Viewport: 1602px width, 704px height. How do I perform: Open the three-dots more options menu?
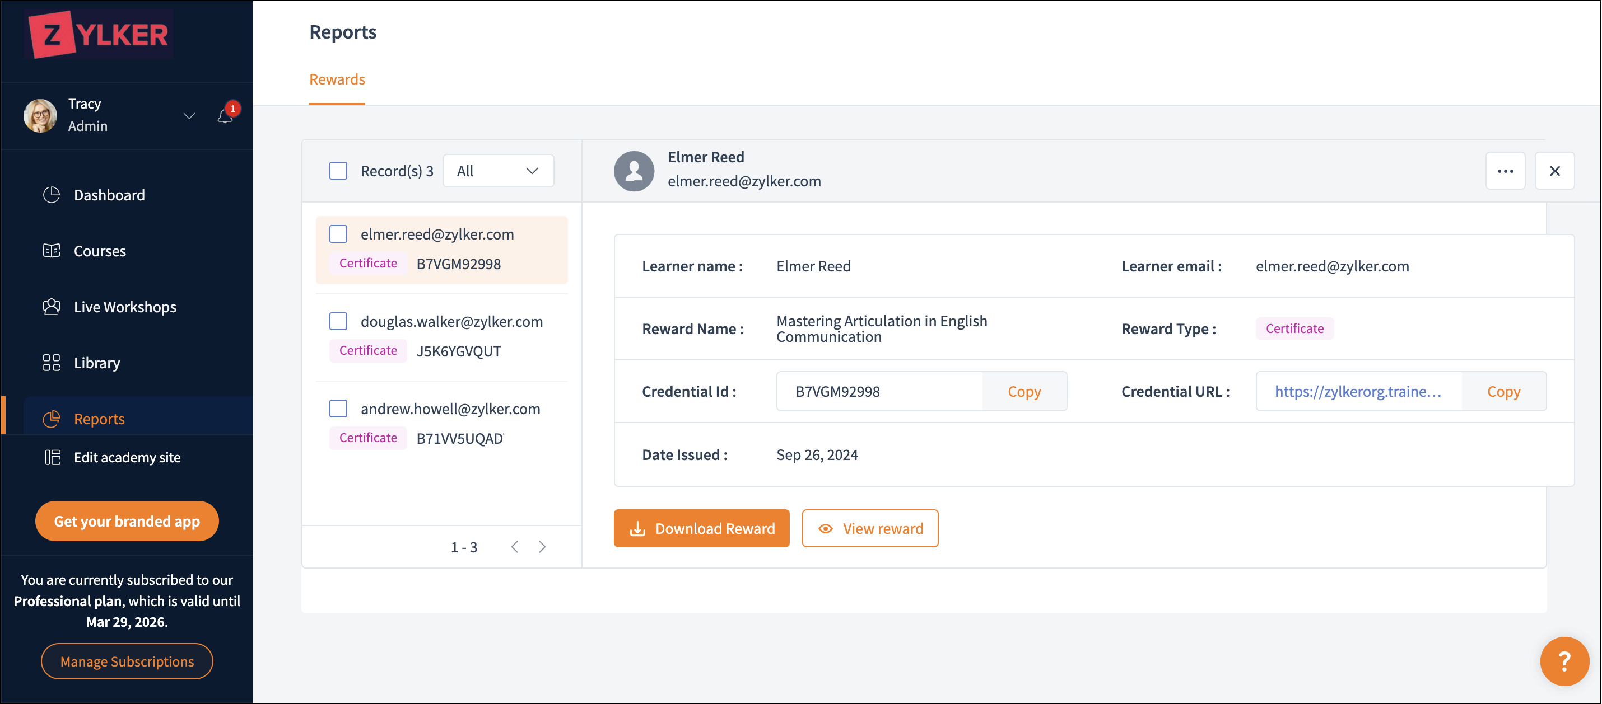tap(1505, 171)
